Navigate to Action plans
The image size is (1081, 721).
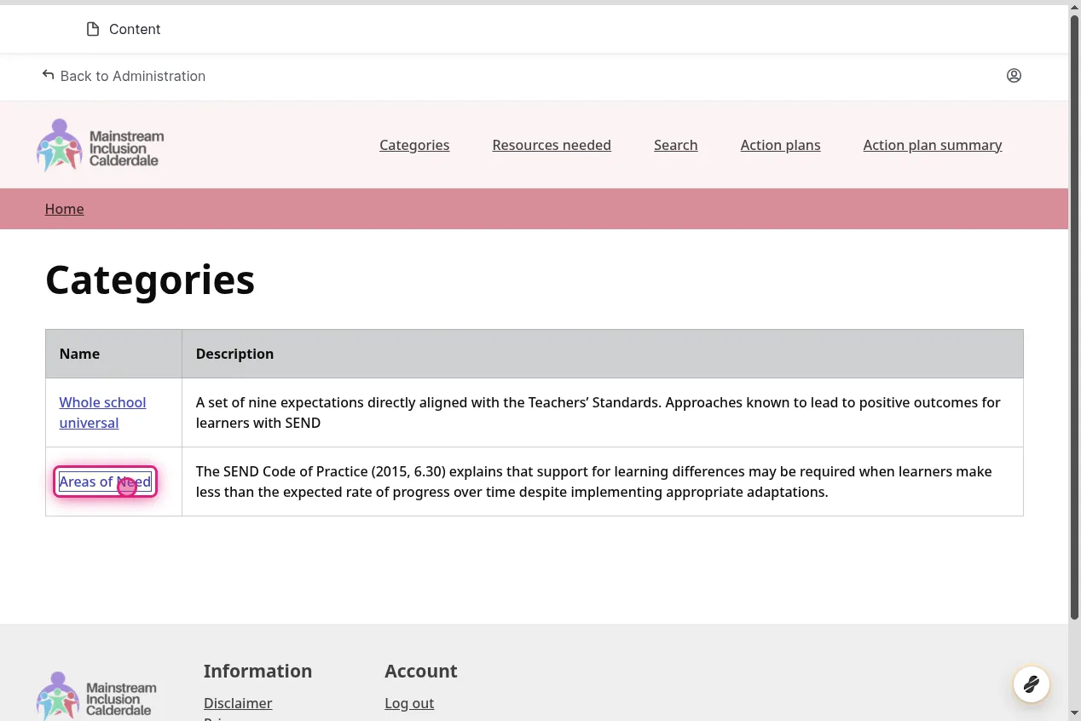point(780,145)
